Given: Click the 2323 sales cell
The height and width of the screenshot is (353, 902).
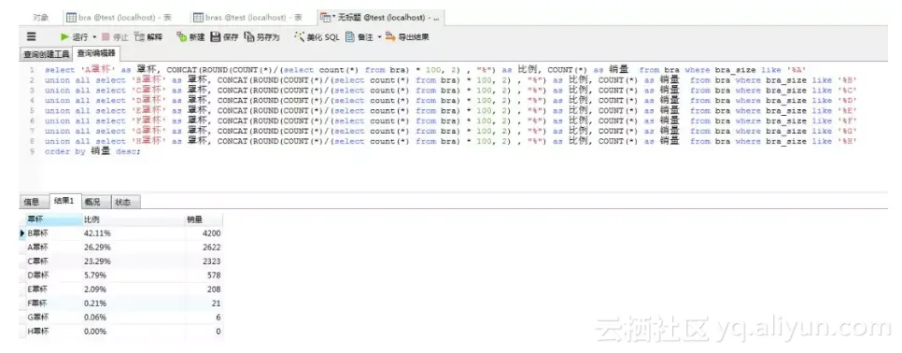Looking at the screenshot, I should pos(204,261).
